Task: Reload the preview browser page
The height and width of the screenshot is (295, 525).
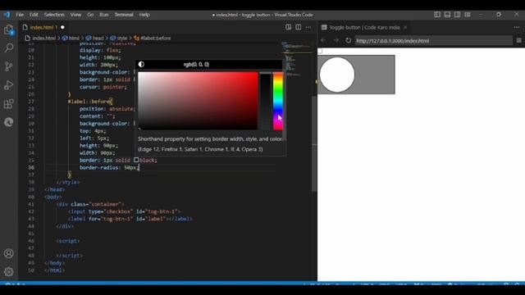Action: point(348,40)
